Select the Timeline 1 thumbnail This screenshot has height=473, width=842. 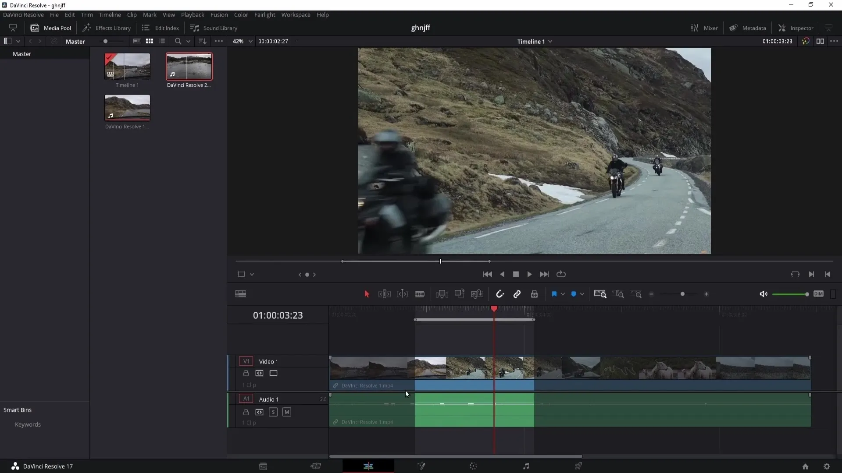click(127, 67)
